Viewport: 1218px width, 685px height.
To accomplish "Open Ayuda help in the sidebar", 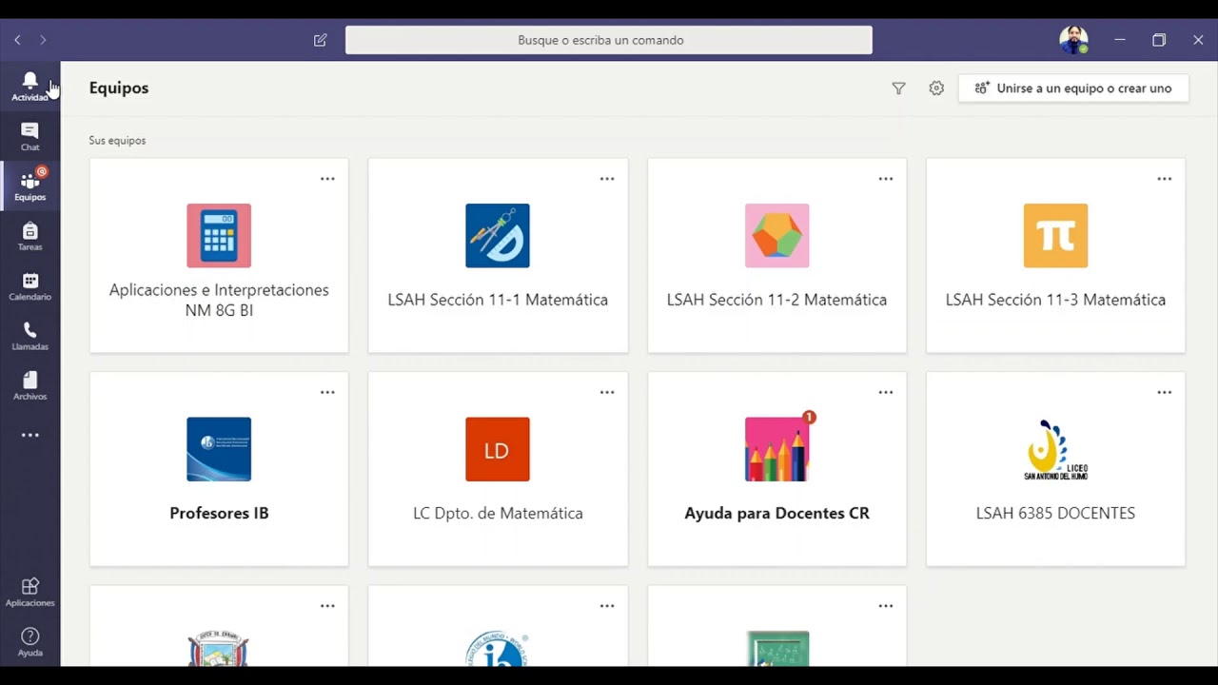I will (x=29, y=642).
